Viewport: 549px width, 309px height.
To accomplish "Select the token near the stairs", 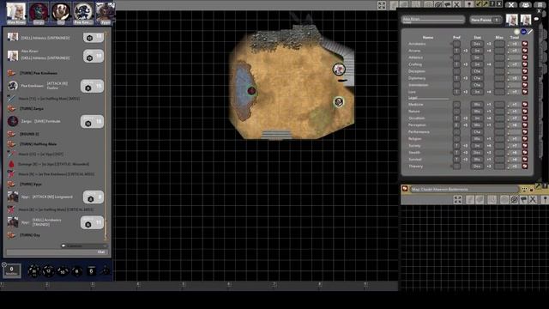I will click(x=339, y=69).
